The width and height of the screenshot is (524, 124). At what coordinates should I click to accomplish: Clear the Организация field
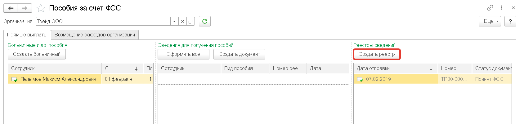point(182,22)
